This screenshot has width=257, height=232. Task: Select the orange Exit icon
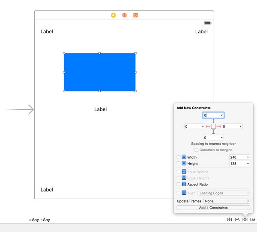(135, 15)
